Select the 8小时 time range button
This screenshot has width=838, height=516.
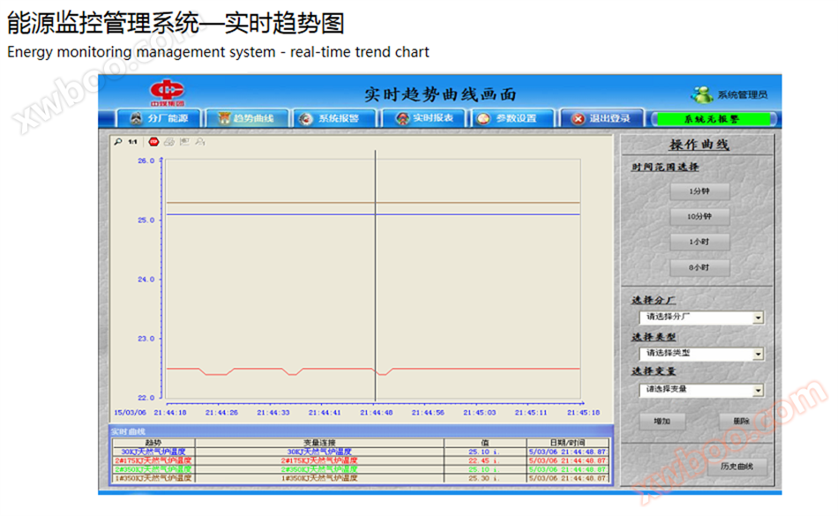(699, 267)
